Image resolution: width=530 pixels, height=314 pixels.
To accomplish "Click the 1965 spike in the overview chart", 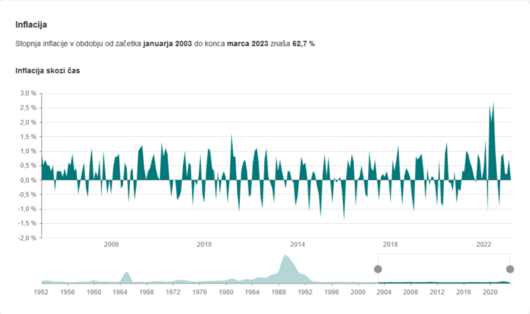I will pyautogui.click(x=127, y=276).
